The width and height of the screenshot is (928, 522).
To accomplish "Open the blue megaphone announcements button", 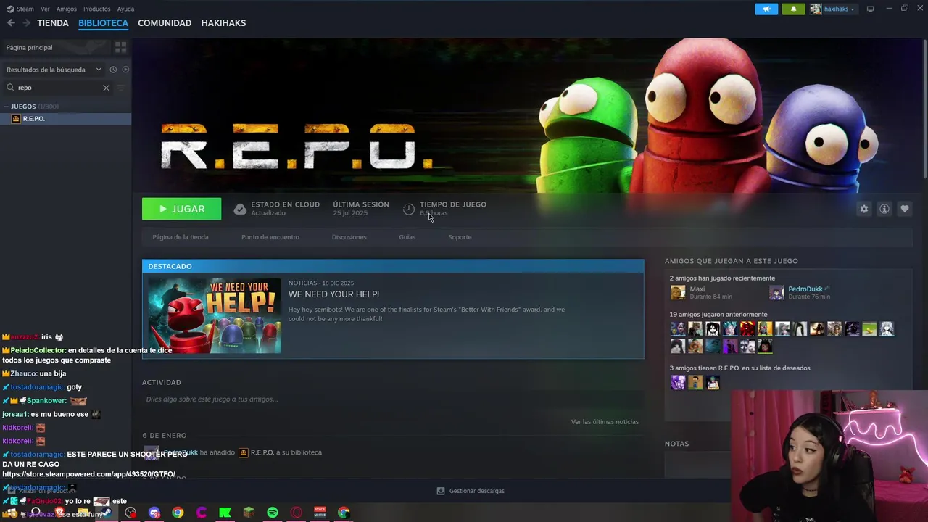I will pos(766,9).
